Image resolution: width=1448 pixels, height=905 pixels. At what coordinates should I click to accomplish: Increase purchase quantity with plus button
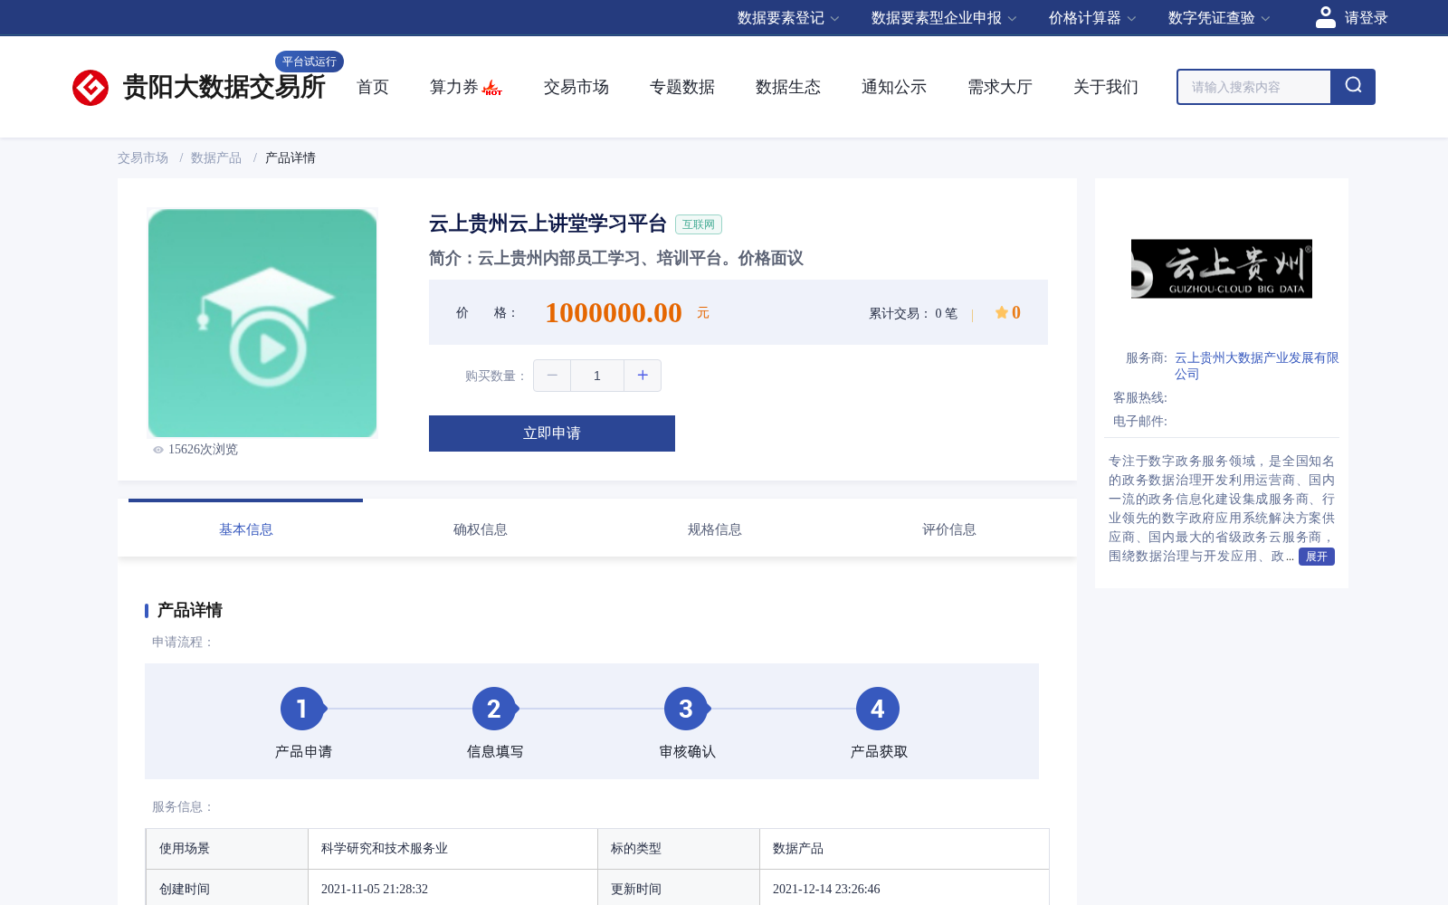[x=643, y=376]
